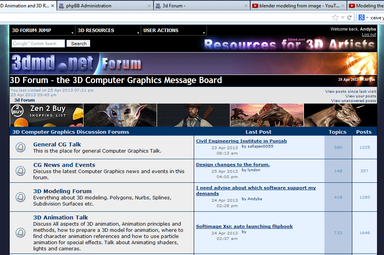
Task: Bookmark the page with the star icon
Action: (335, 17)
